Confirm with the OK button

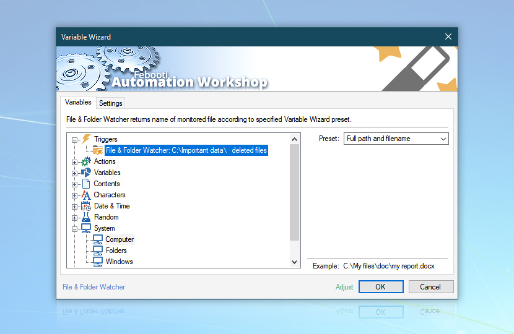[381, 287]
